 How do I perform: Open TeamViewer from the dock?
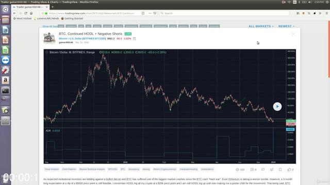point(6,60)
